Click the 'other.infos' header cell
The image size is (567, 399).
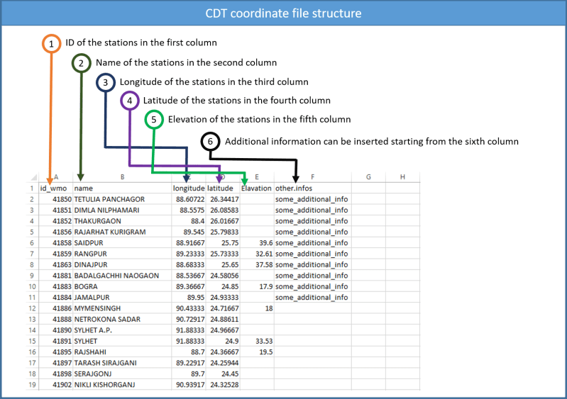click(x=312, y=189)
